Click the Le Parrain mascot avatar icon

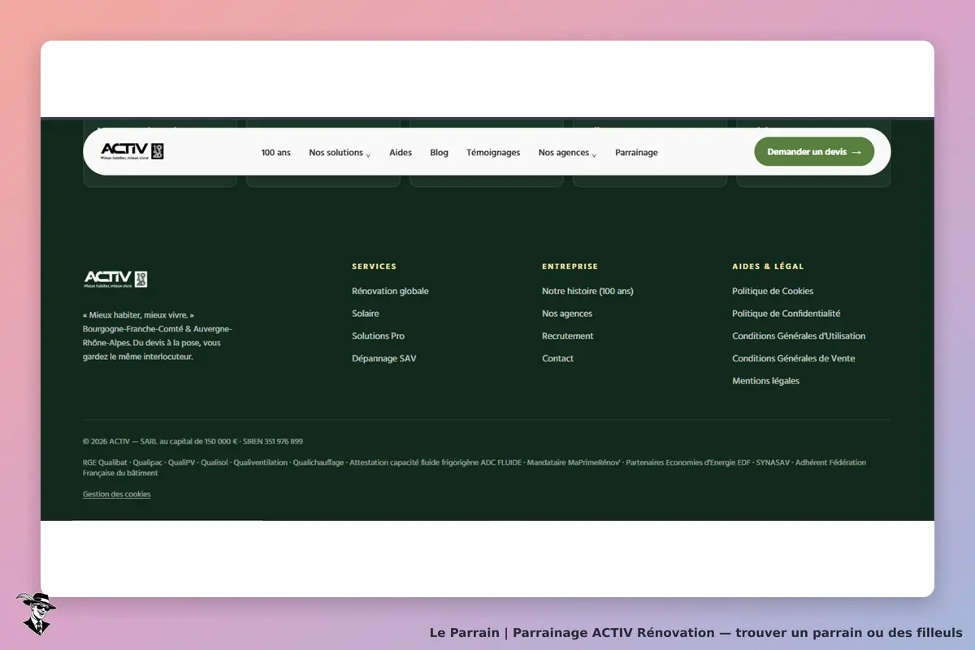point(35,613)
